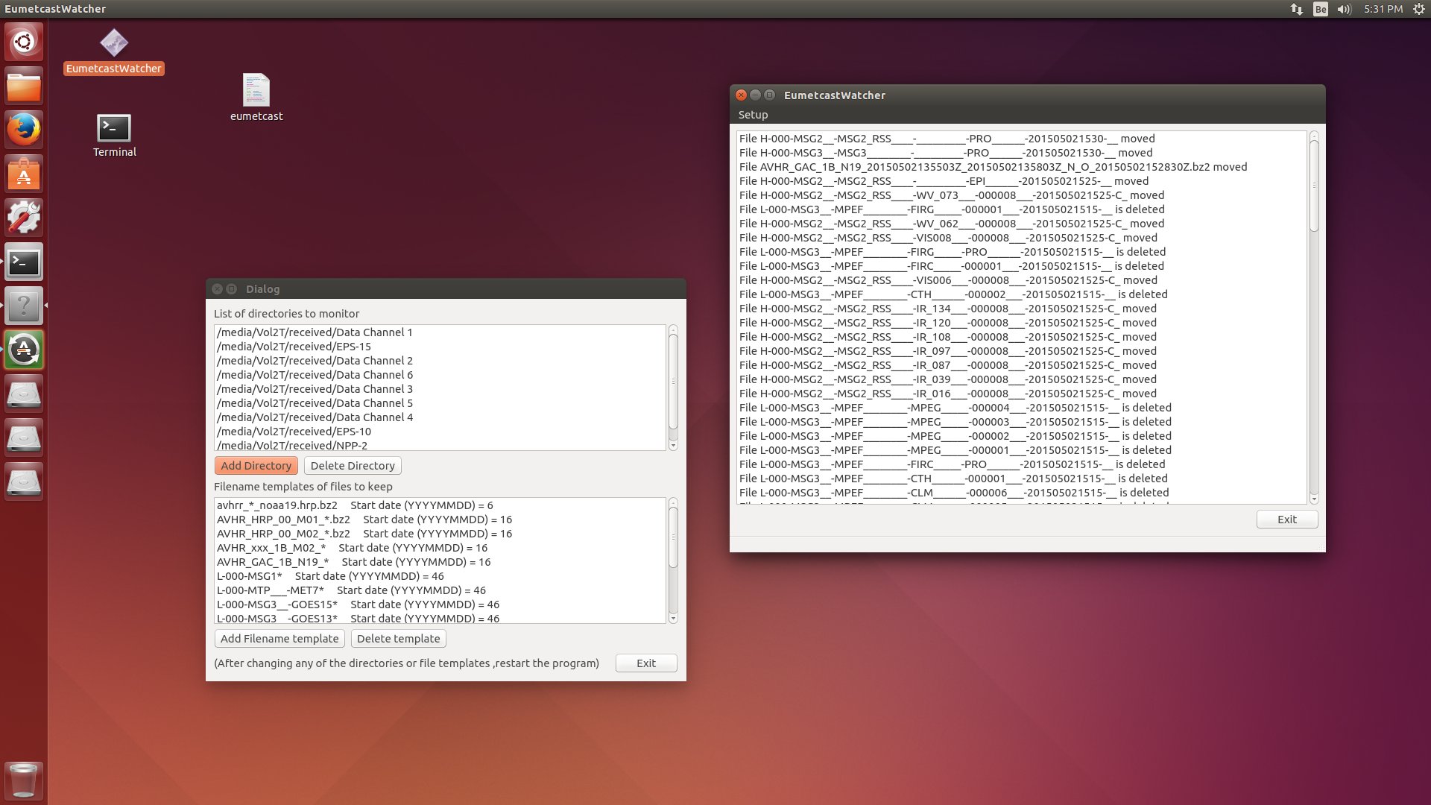Open the Ubuntu Software Center icon
Viewport: 1431px width, 805px height.
(x=24, y=175)
